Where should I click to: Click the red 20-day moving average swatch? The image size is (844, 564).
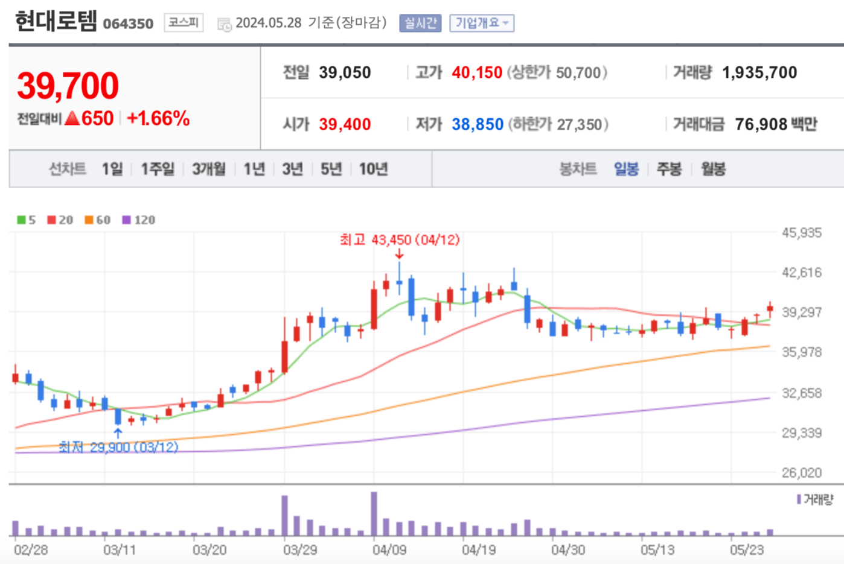coord(51,220)
